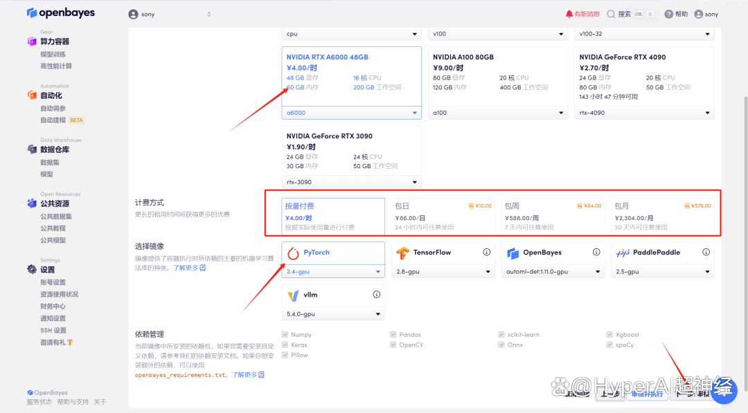Select 包周 ¥588.00/周 billing option

point(553,217)
